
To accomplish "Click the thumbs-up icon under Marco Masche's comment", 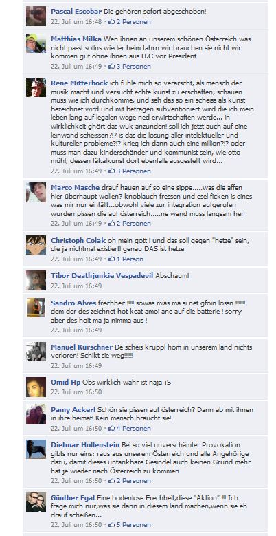I will (x=111, y=223).
